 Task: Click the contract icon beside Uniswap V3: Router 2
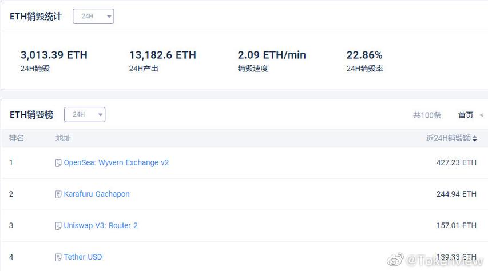[x=58, y=226]
